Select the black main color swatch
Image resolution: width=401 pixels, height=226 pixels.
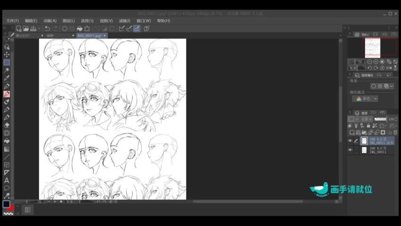(x=6, y=204)
